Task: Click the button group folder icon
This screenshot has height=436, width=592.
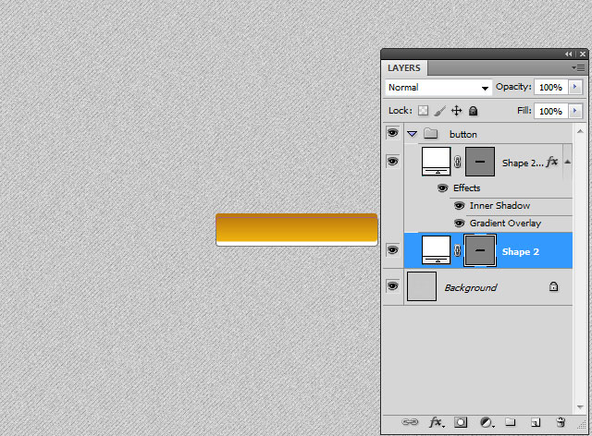Action: point(430,134)
